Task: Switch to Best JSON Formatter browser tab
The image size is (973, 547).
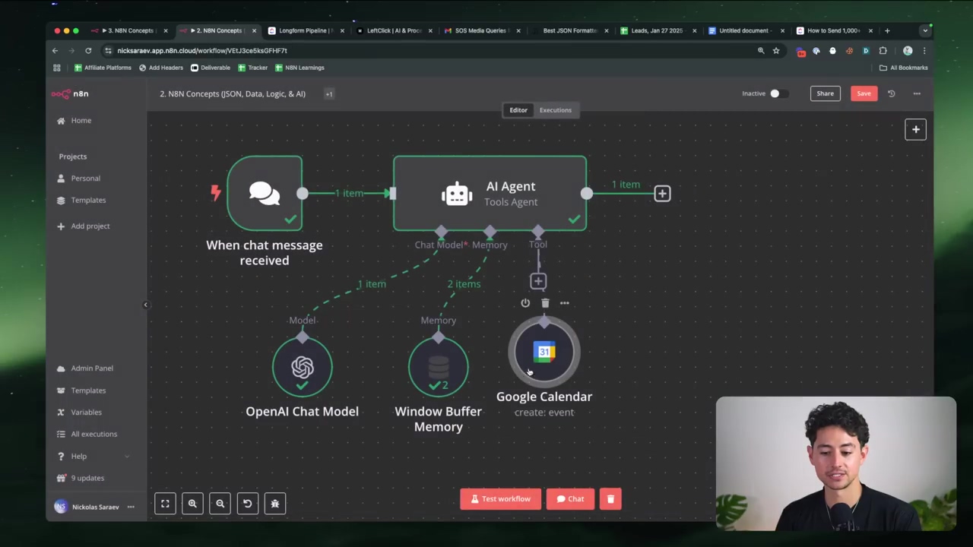Action: coord(570,30)
